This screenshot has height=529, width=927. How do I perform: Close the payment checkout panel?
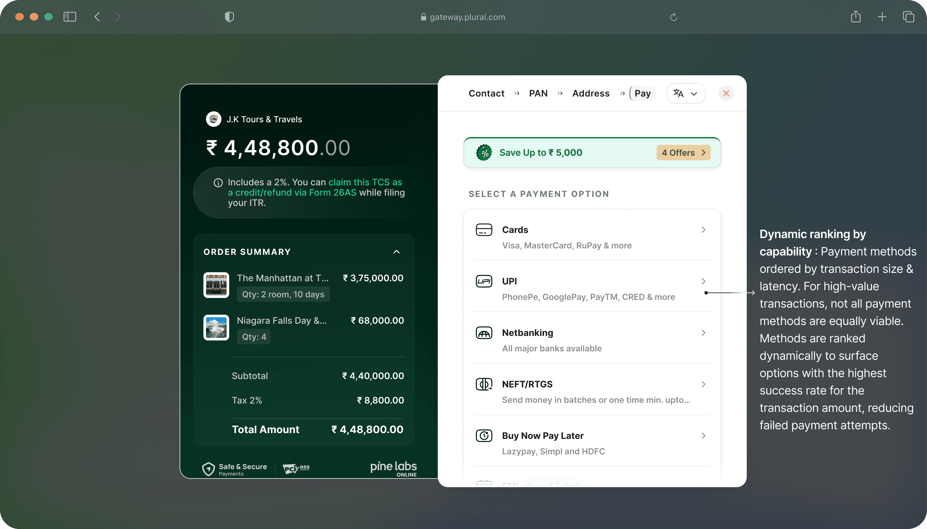tap(726, 93)
